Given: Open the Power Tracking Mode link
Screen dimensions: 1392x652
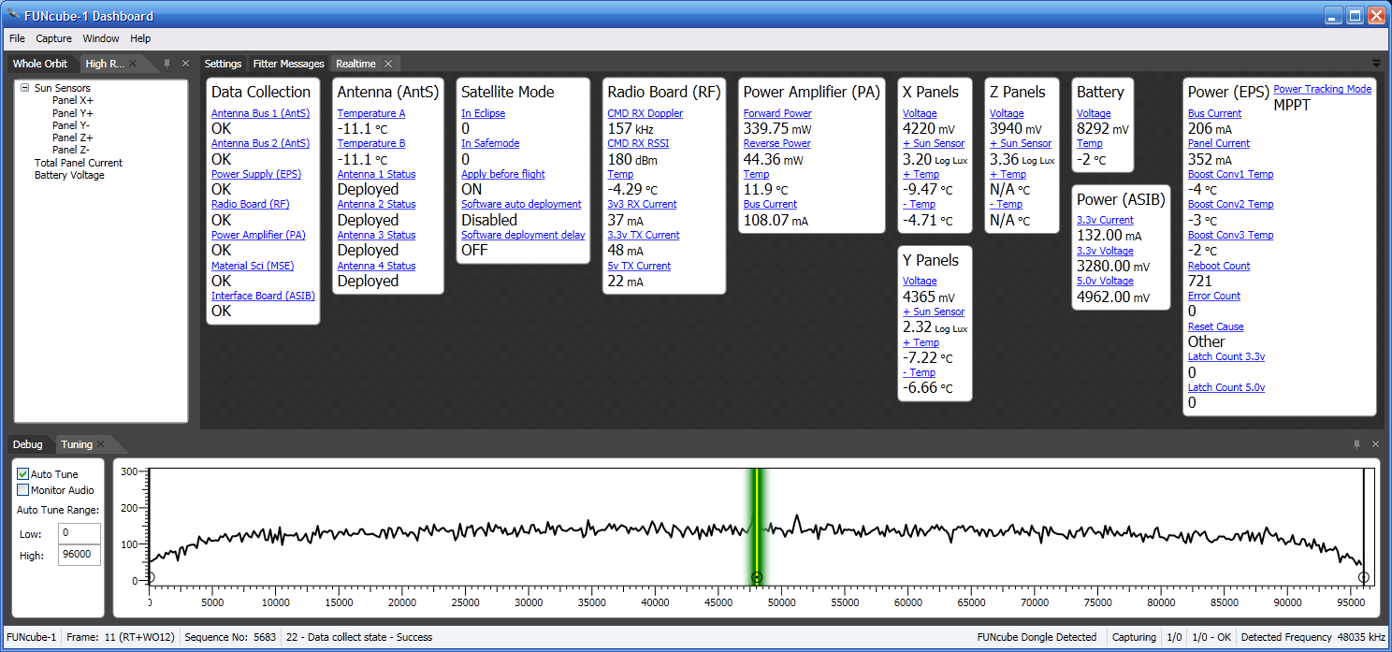Looking at the screenshot, I should point(1322,89).
